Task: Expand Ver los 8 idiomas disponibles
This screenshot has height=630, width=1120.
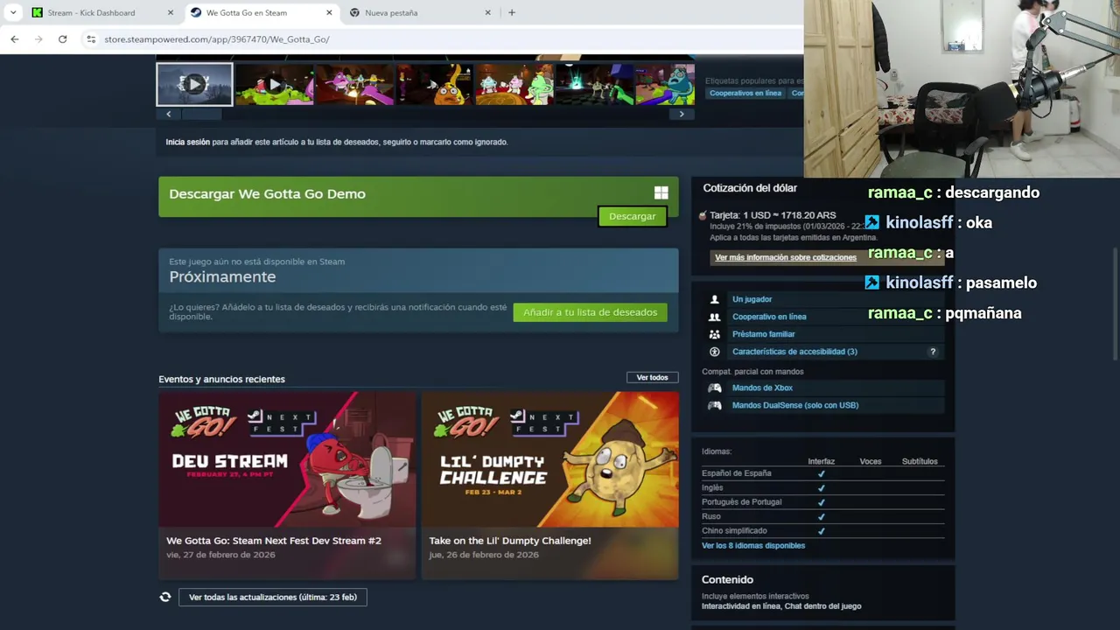Action: [x=753, y=545]
